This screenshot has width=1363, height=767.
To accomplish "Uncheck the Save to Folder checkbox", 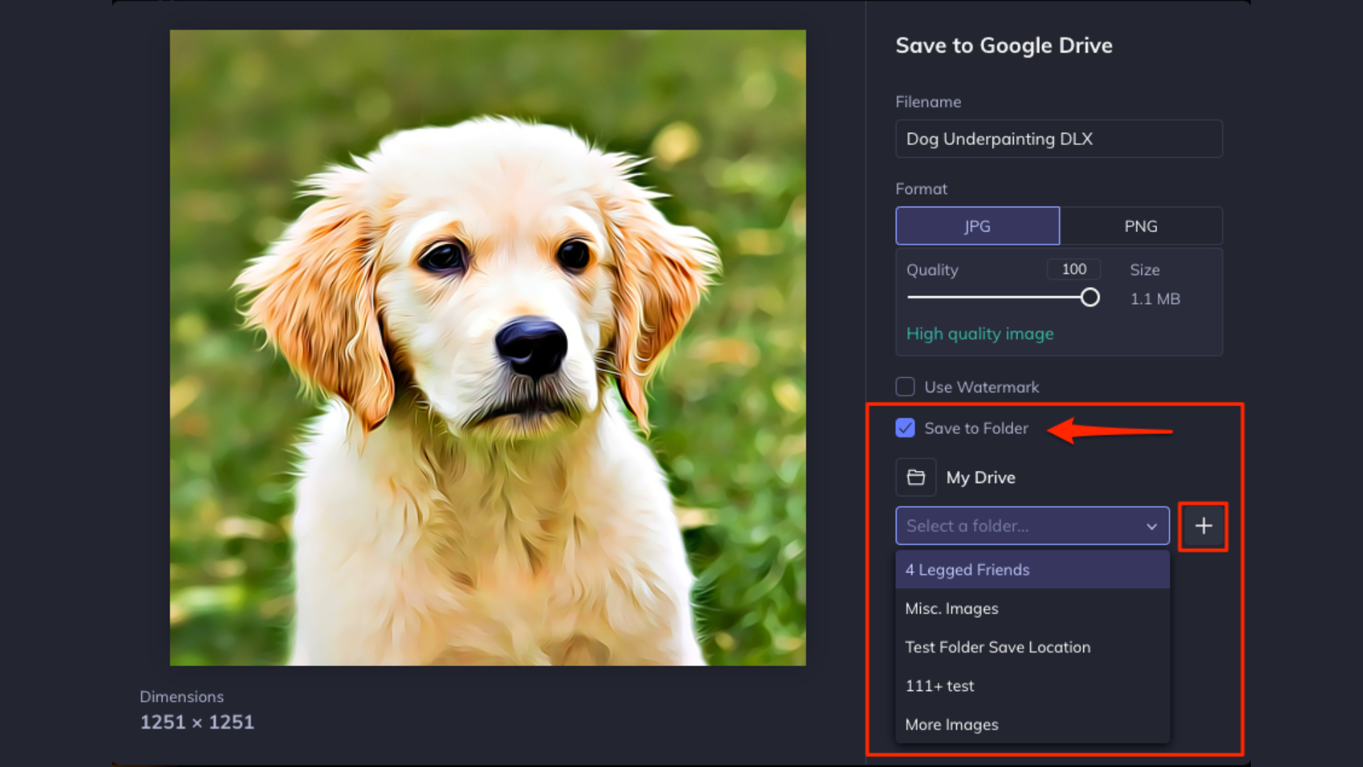I will 905,428.
